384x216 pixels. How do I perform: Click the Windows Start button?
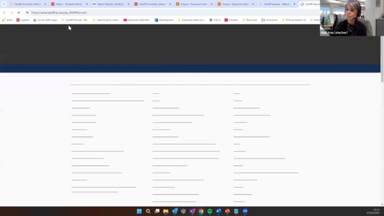point(139,211)
